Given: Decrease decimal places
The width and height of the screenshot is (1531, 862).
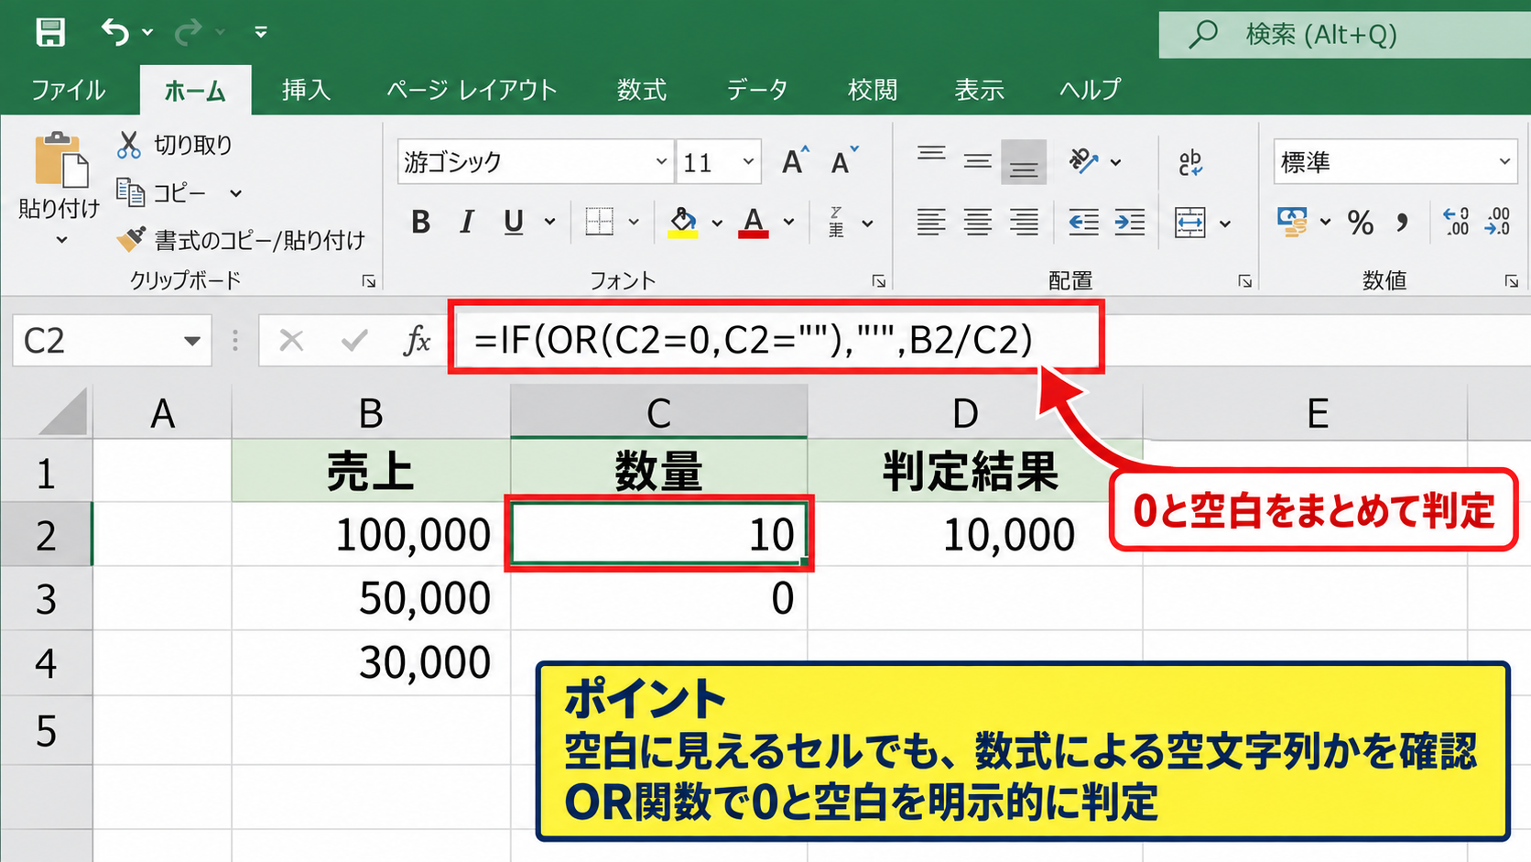Looking at the screenshot, I should tap(1498, 222).
